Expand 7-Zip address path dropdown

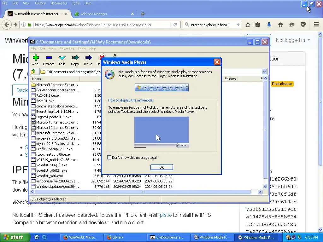tap(265, 72)
